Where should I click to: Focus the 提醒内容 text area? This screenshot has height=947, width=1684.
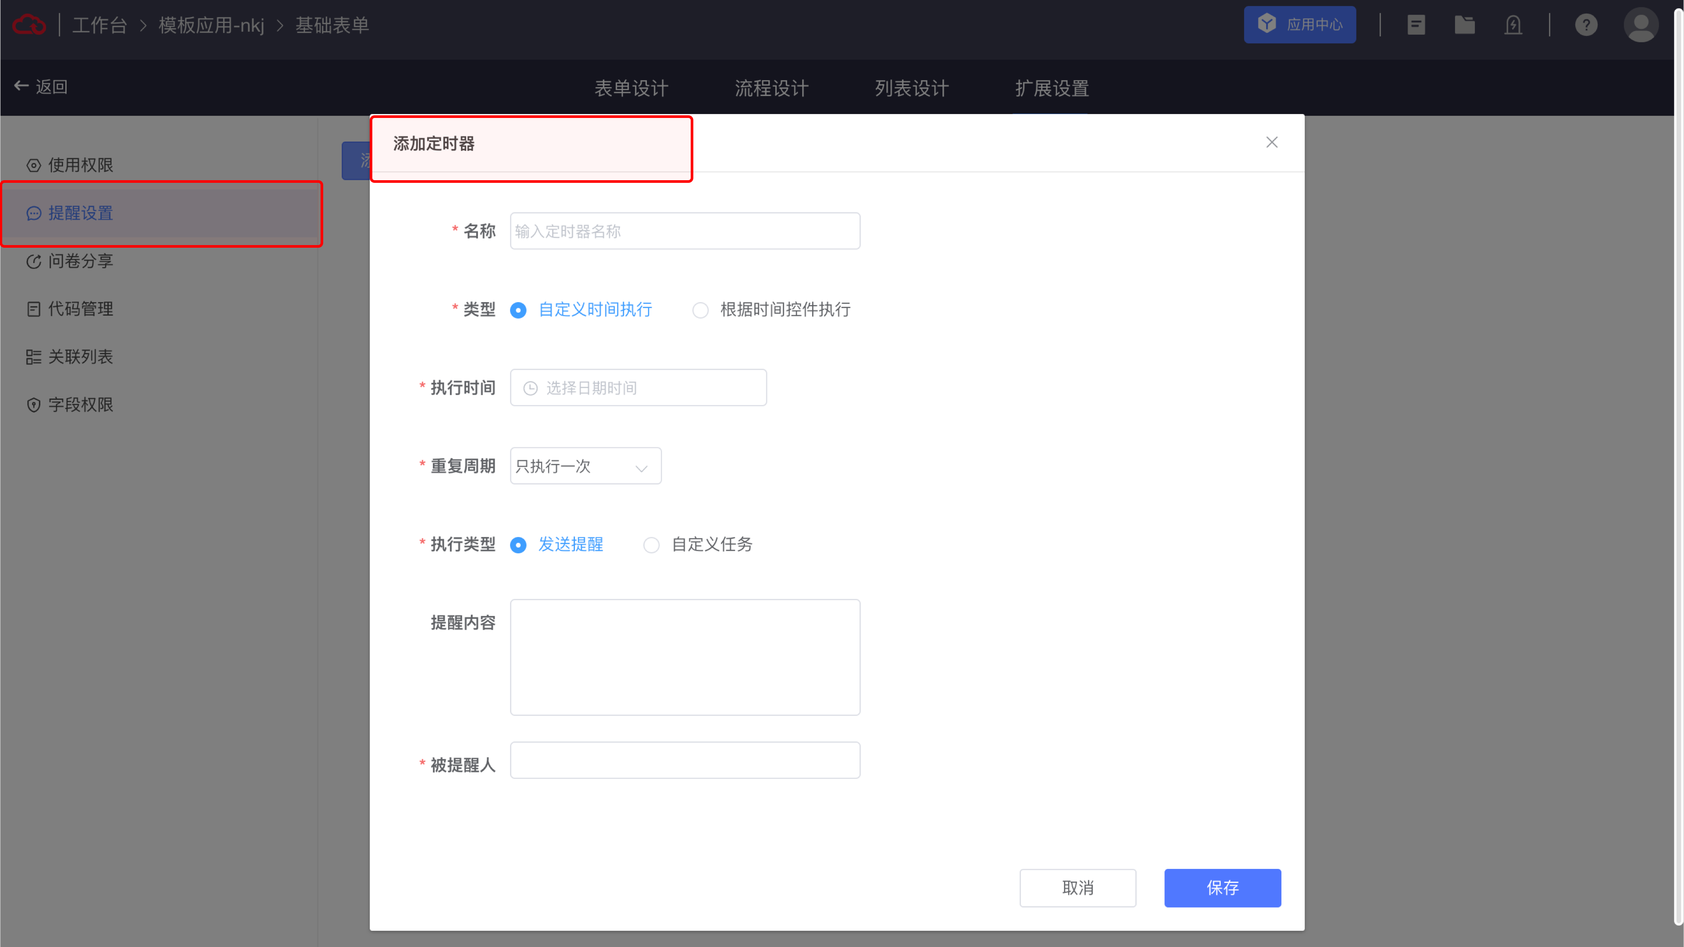click(685, 658)
